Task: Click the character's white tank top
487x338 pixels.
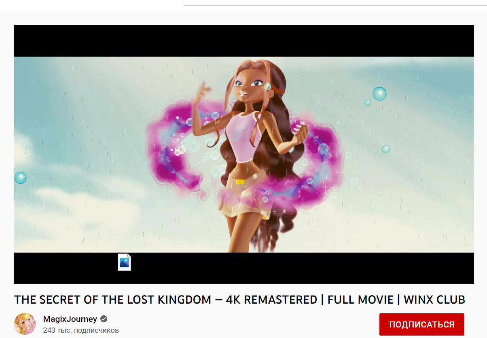Action: 243,135
